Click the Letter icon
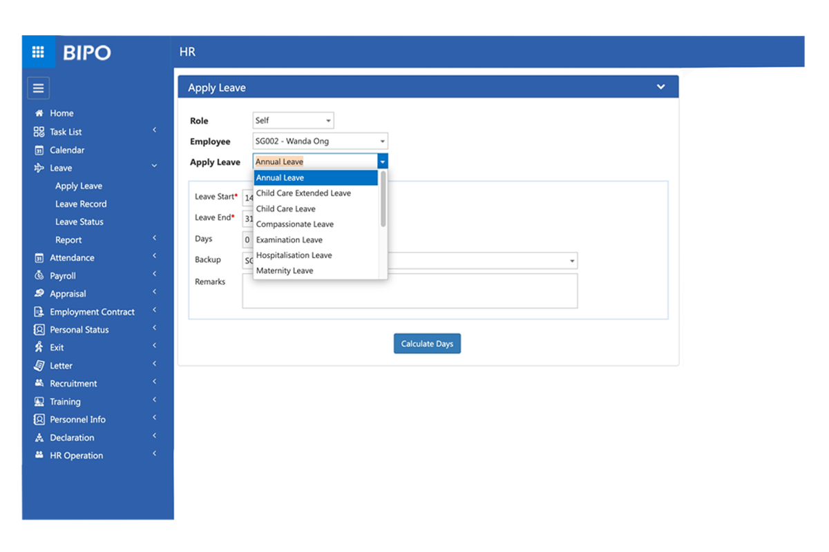The width and height of the screenshot is (829, 552). (x=39, y=366)
